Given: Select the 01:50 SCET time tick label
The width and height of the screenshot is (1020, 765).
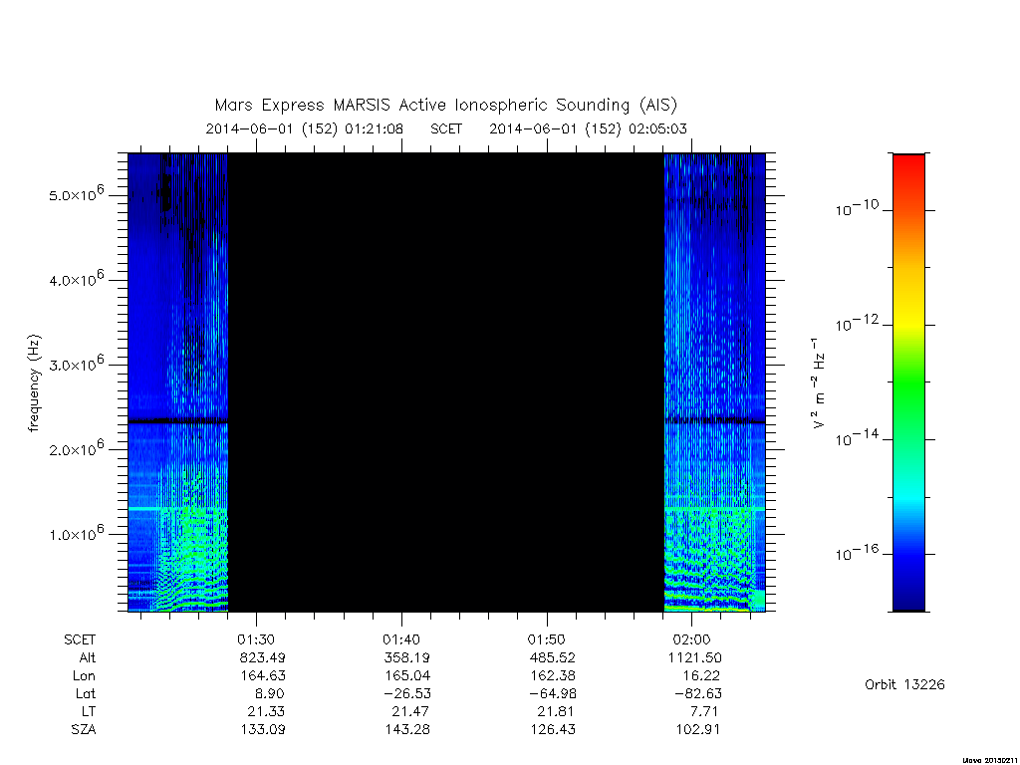Looking at the screenshot, I should click(547, 639).
